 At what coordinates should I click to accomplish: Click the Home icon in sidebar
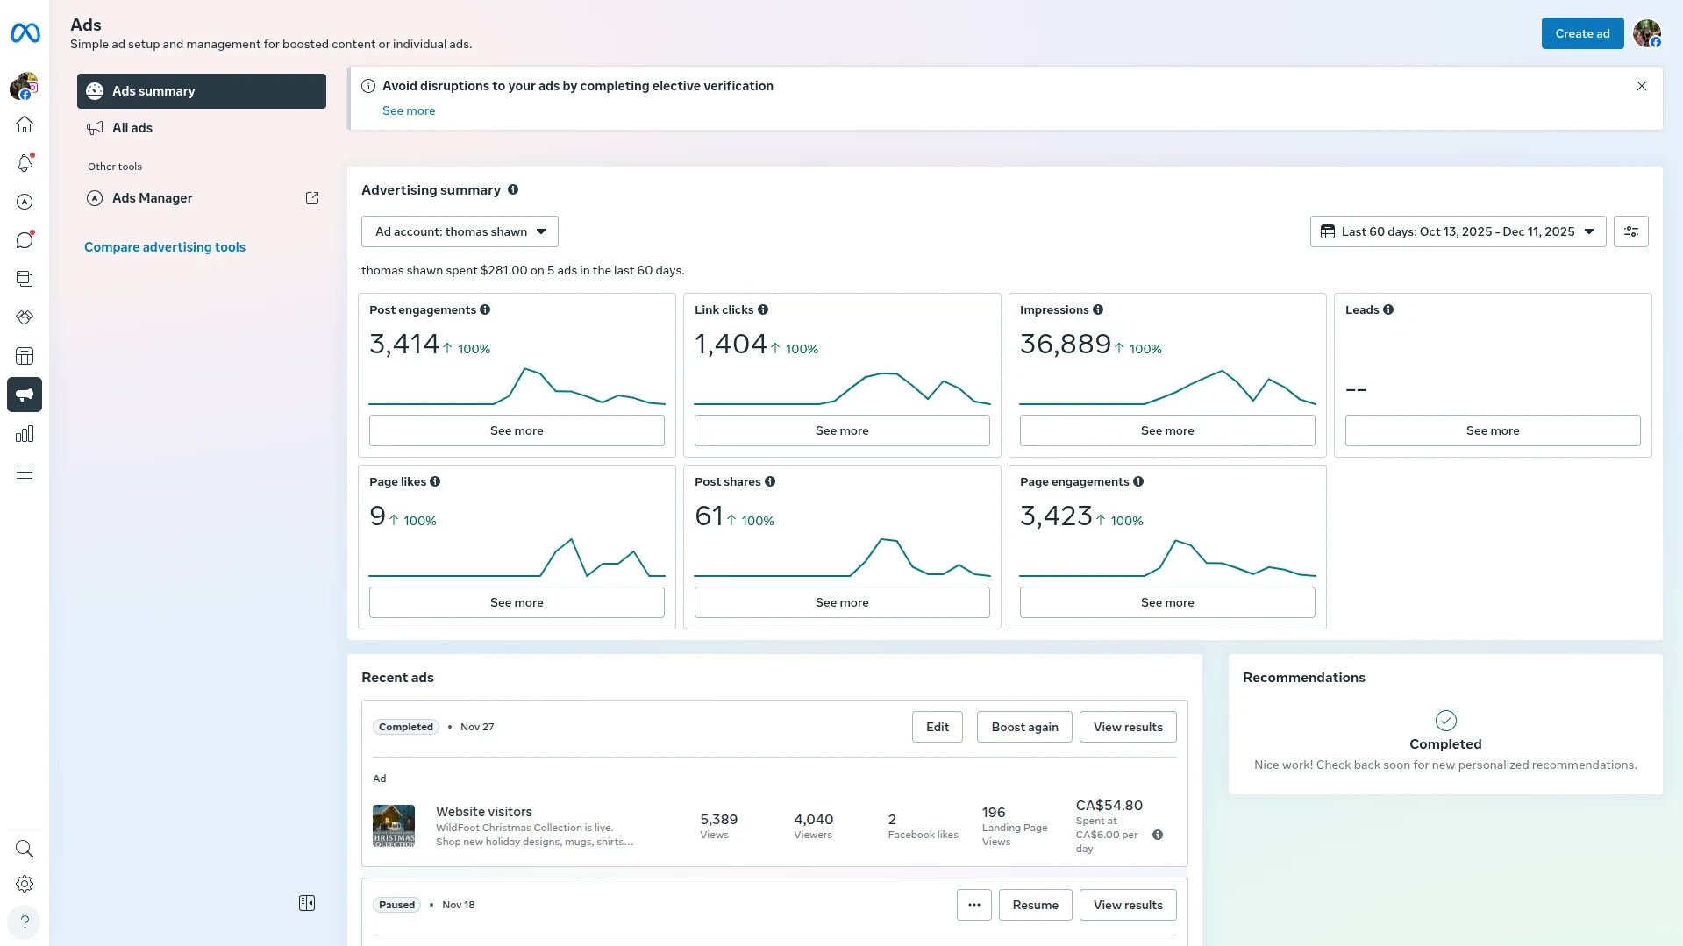(25, 124)
